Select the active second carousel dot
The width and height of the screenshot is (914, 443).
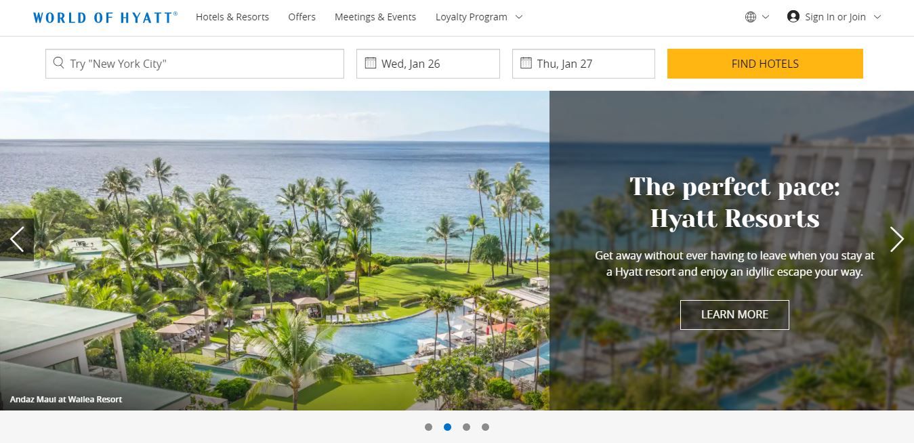[447, 427]
